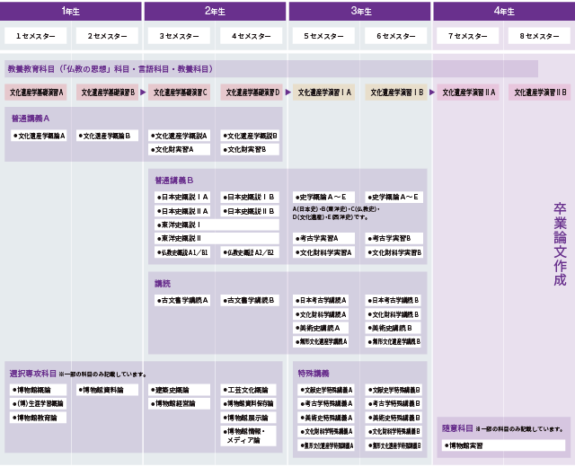Screen dimensions: 575x467
Task: Click 考古学実習A course
Action: (323, 238)
